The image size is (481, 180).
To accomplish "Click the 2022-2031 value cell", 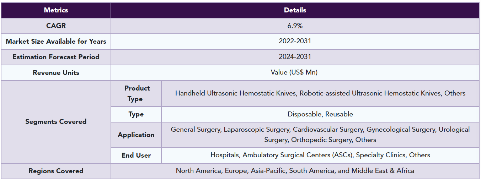I will point(295,41).
